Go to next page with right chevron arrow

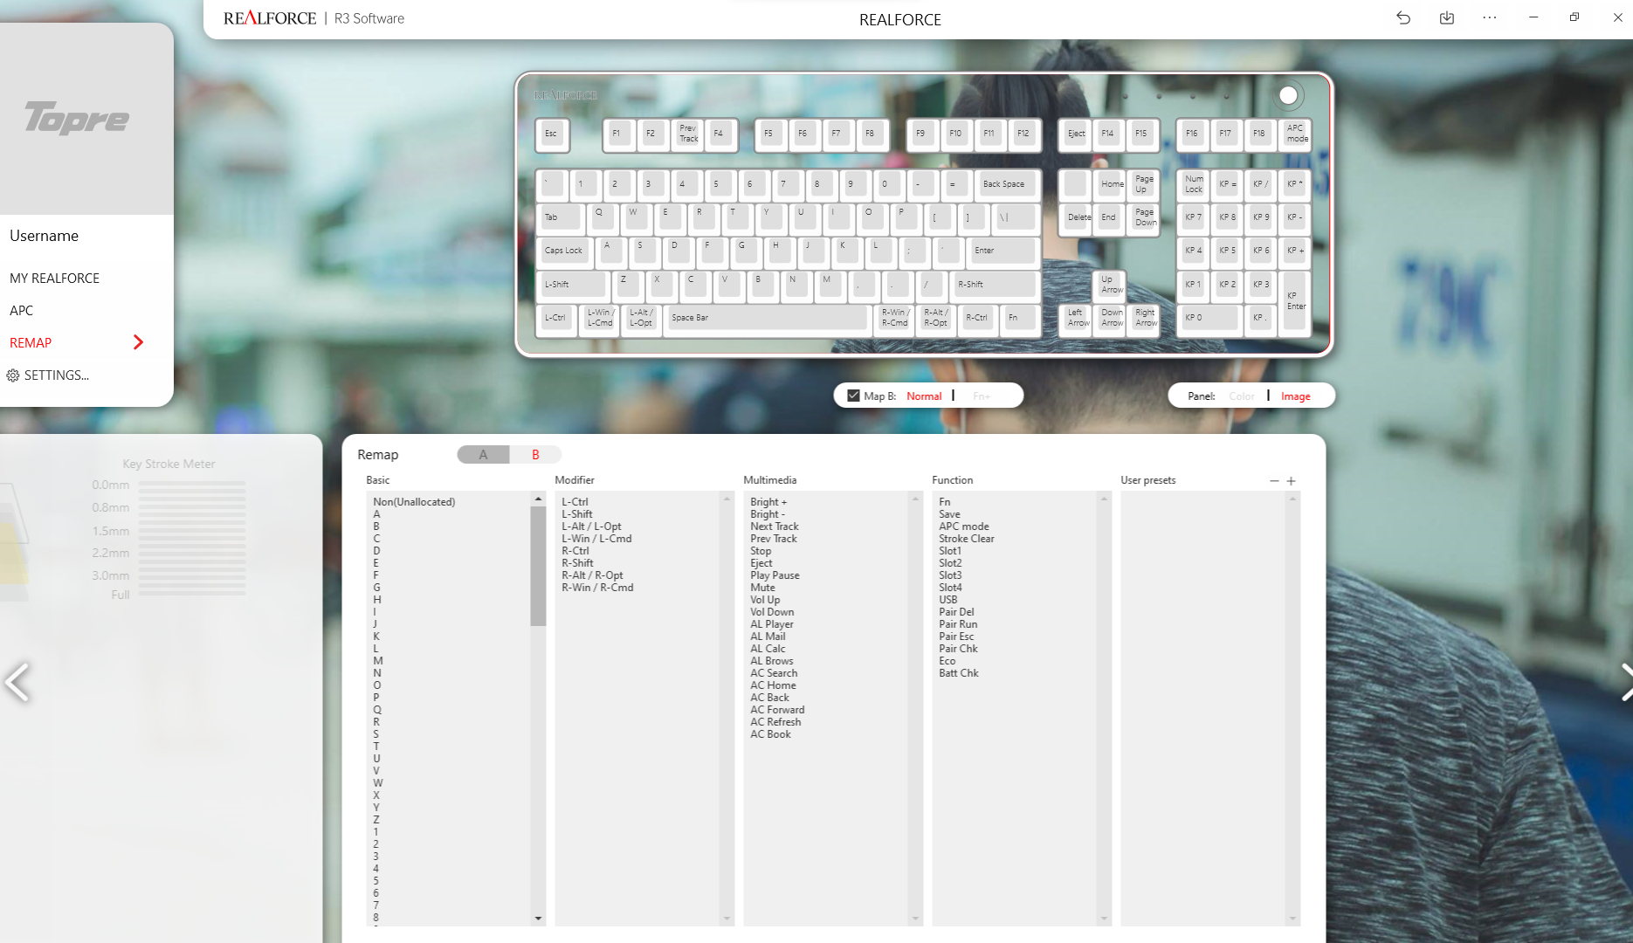(1626, 682)
